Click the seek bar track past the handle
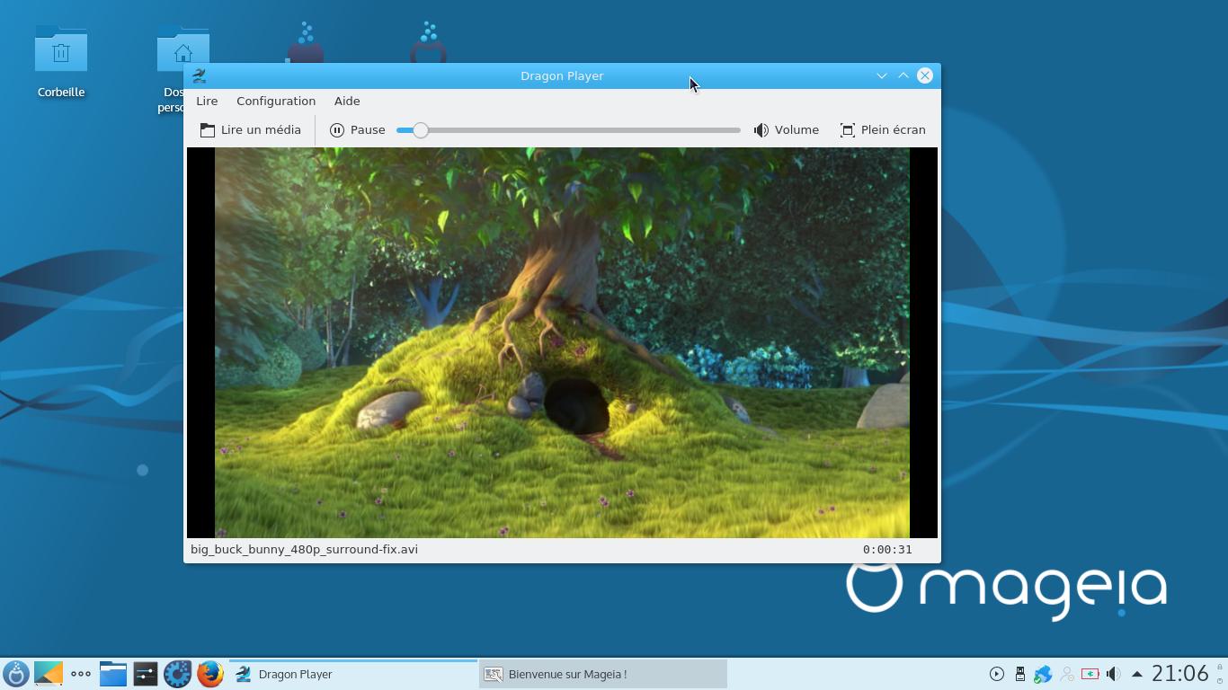Screen dimensions: 1228x690 click(x=584, y=130)
